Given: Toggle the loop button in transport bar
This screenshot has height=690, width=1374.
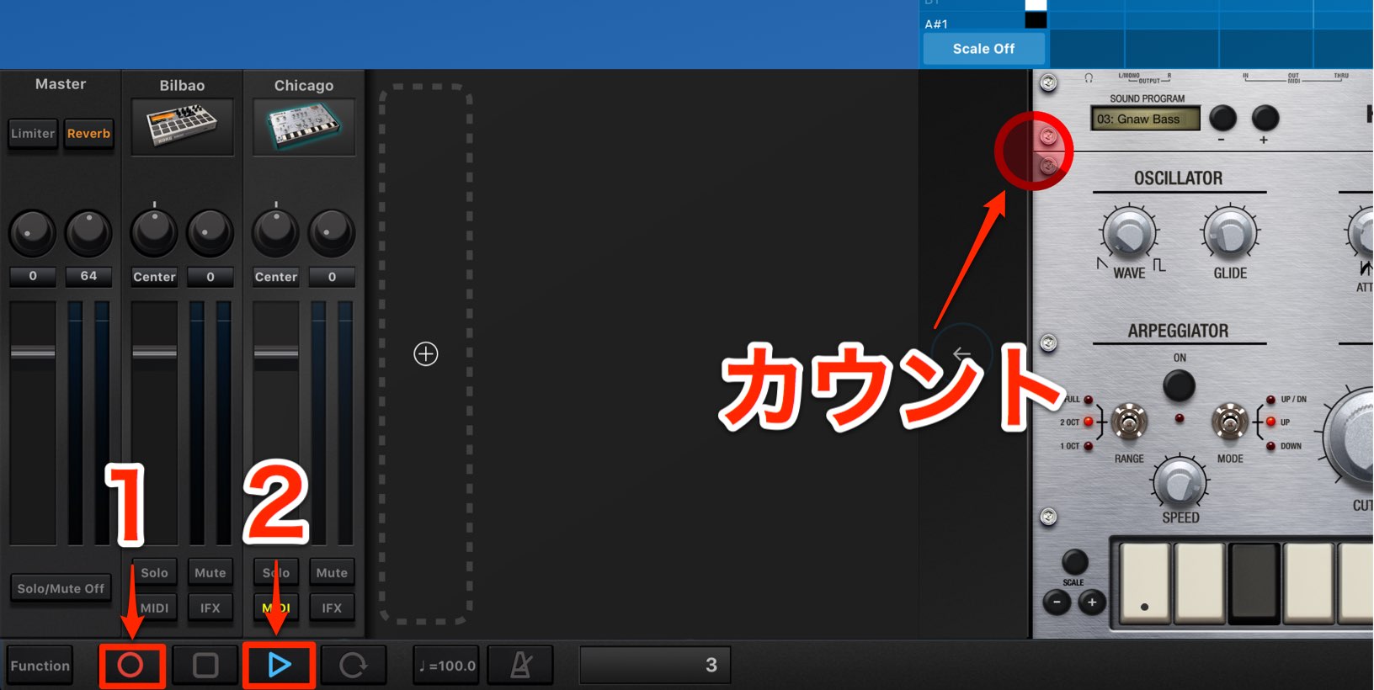Looking at the screenshot, I should pos(353,666).
